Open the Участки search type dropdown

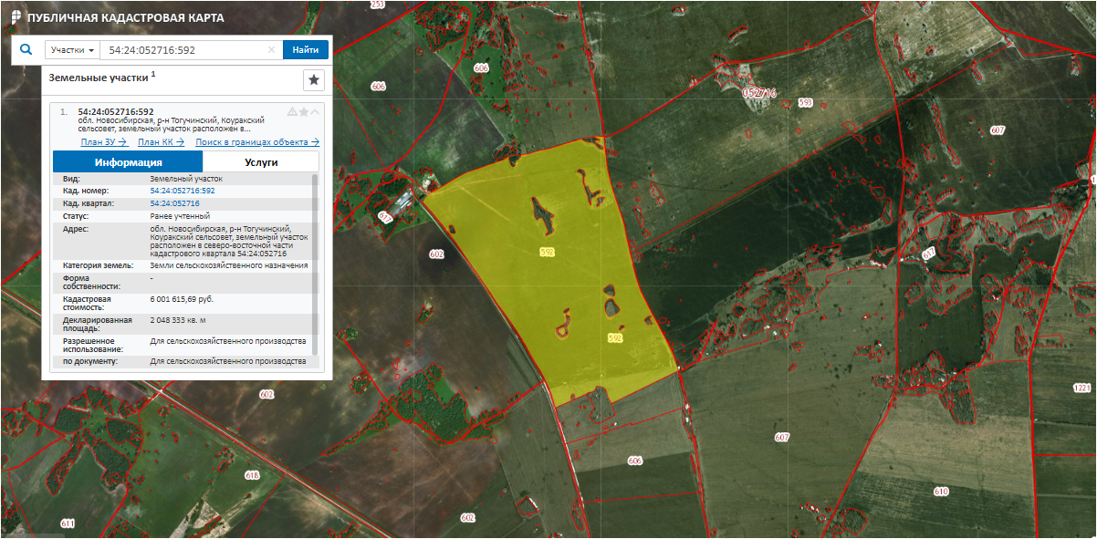point(73,50)
